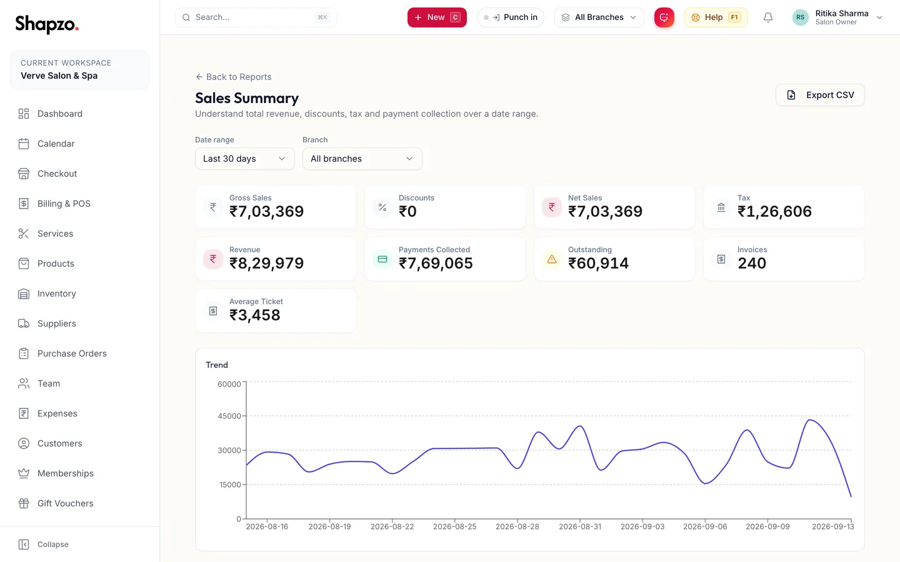Click the Gross Sales card

[276, 207]
